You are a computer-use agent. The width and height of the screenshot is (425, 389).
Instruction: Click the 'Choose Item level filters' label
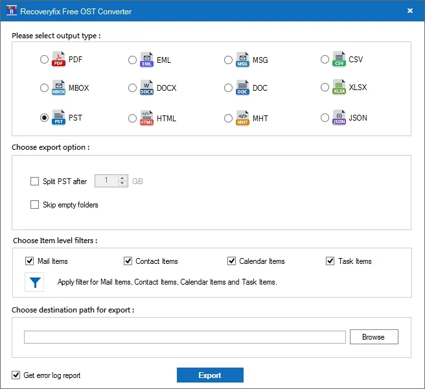(55, 241)
